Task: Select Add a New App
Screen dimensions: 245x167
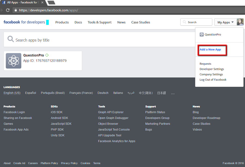Action: tap(210, 50)
